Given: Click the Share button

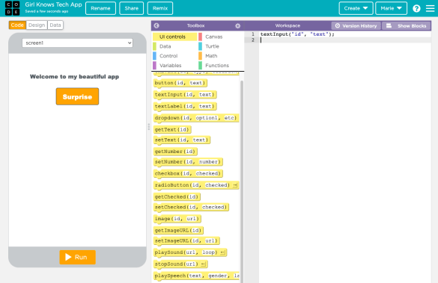Looking at the screenshot, I should click(131, 8).
